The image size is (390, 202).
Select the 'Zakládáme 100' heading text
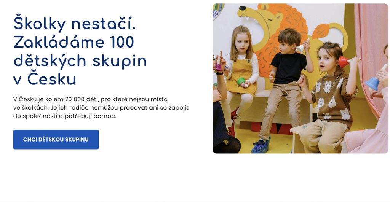[74, 42]
